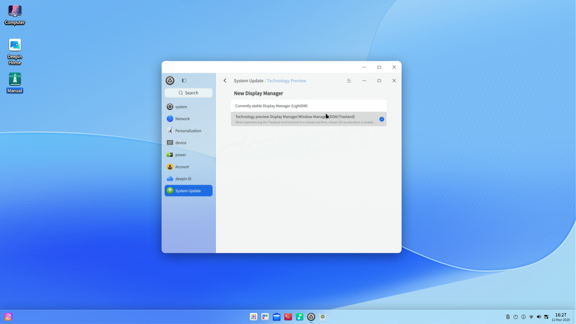This screenshot has width=576, height=324.
Task: Toggle the sidebar collapse icon
Action: tap(184, 80)
